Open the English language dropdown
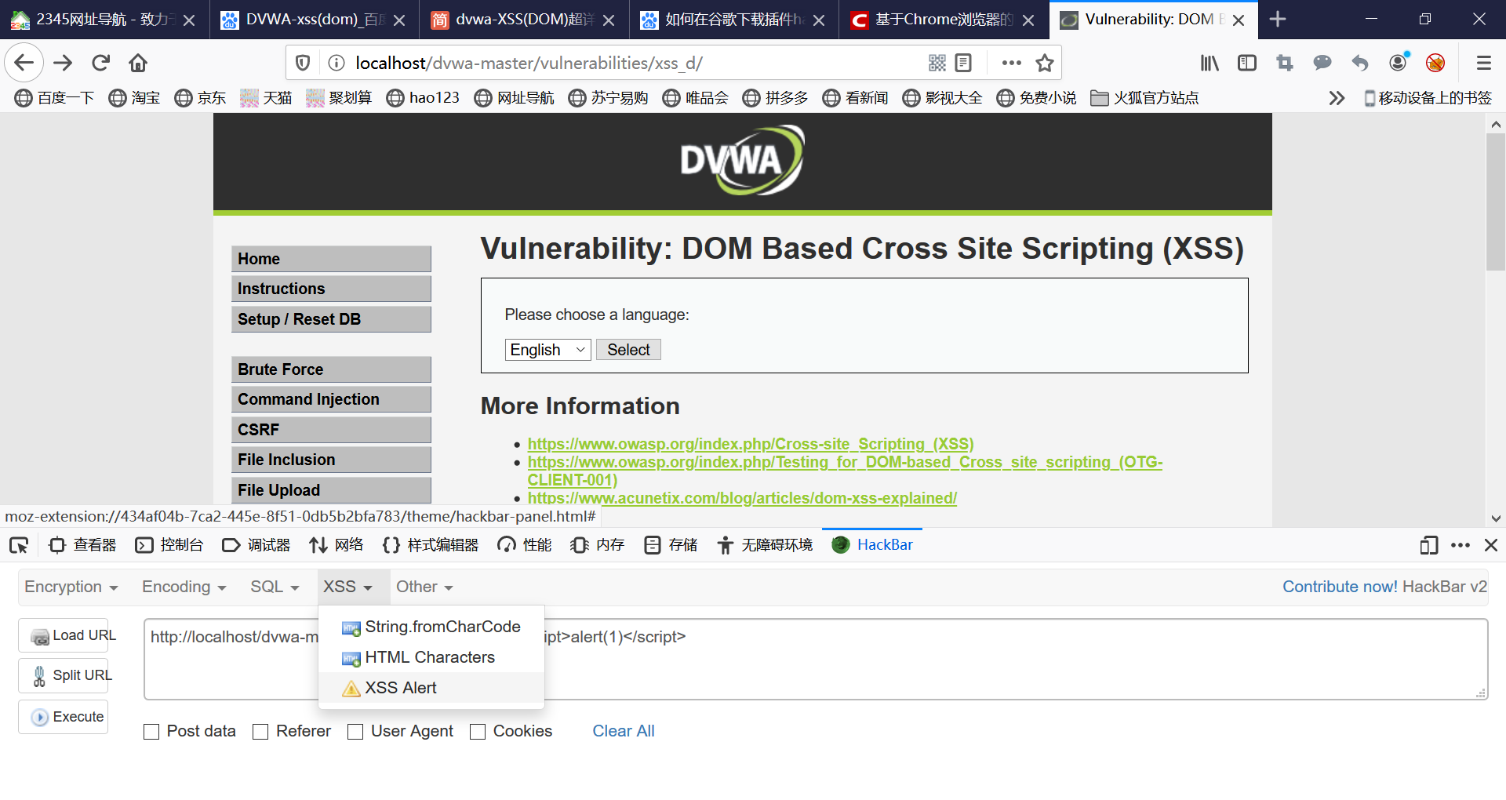The image size is (1506, 800). 547,350
